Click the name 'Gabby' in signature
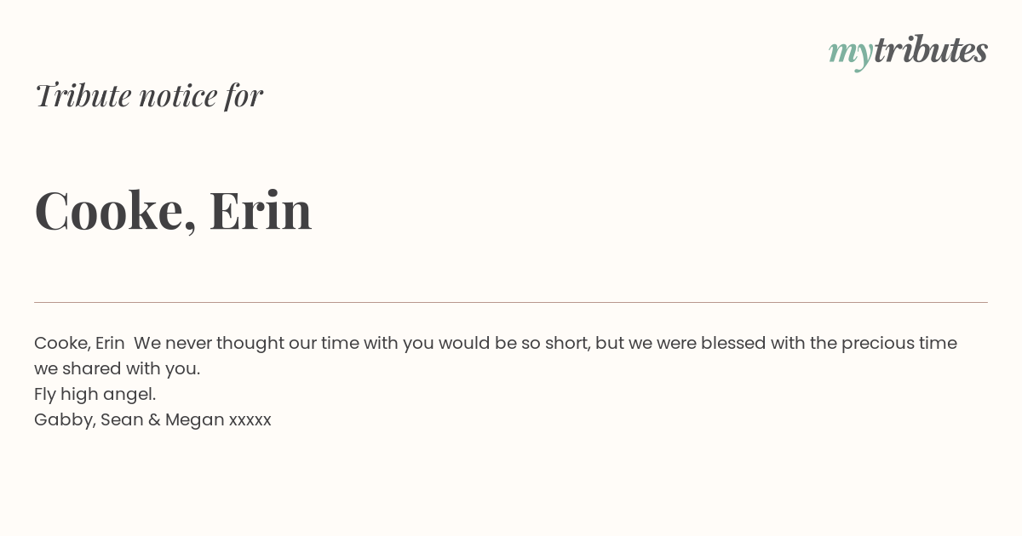1022x536 pixels. click(x=65, y=419)
